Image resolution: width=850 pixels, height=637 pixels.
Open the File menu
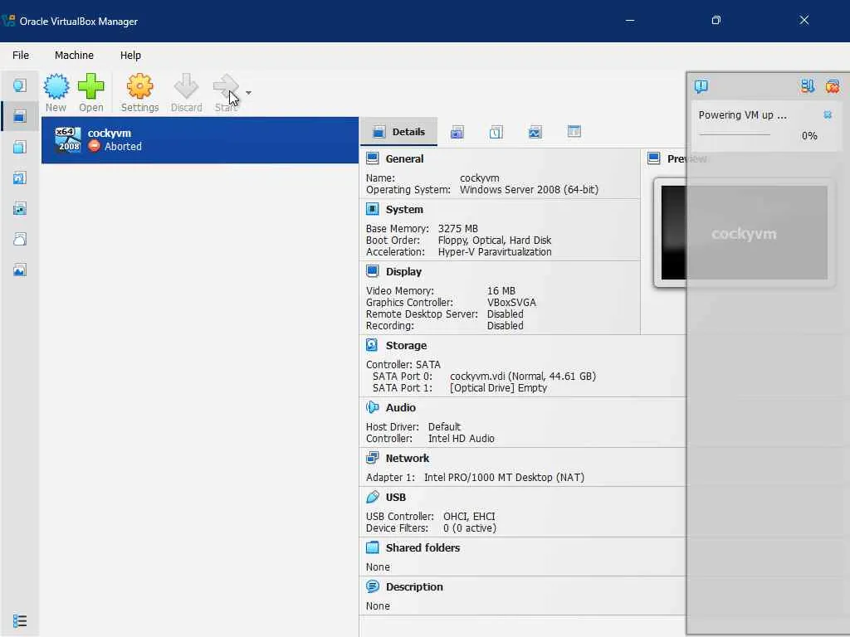[x=21, y=56]
